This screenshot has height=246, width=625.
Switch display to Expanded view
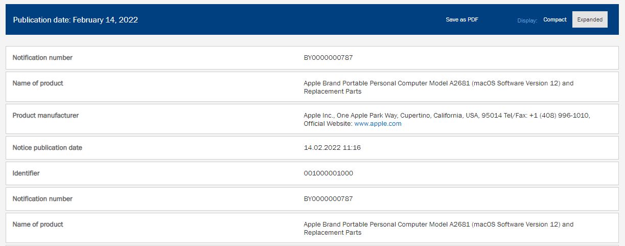coord(590,19)
